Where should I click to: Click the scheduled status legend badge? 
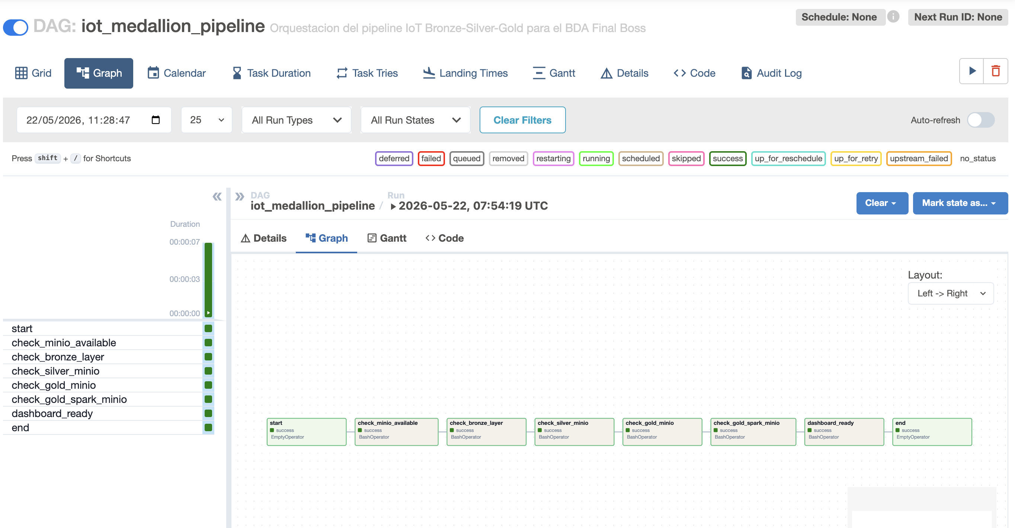[x=641, y=159]
